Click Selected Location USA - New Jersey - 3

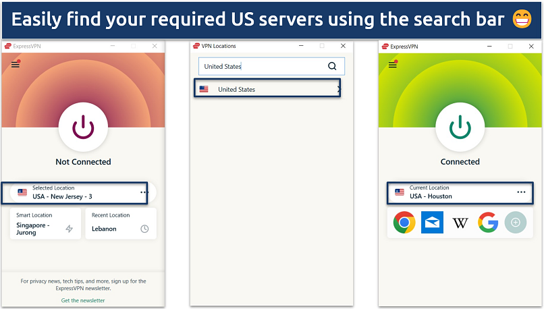coord(74,192)
